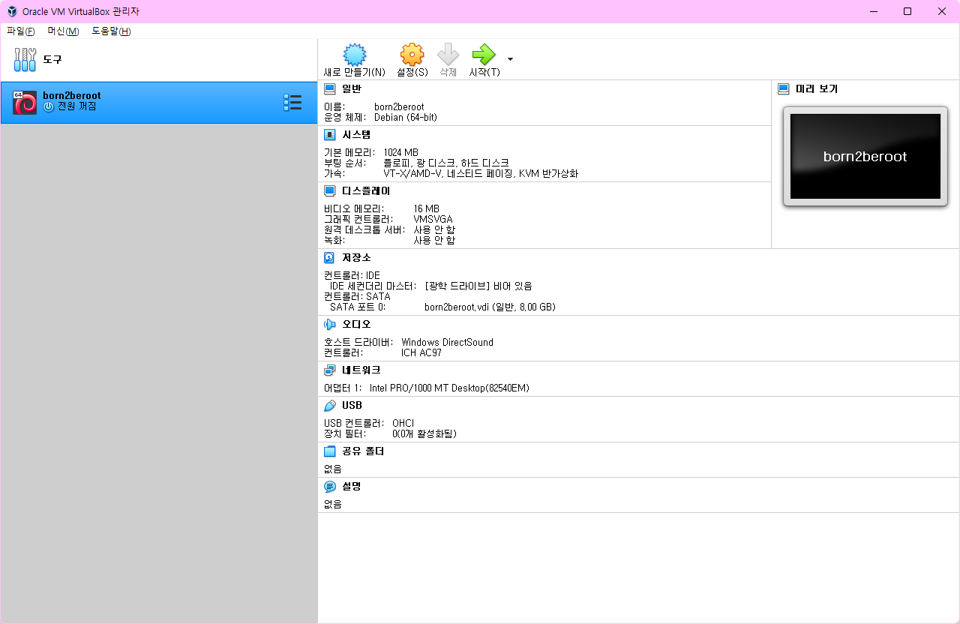960x624 pixels.
Task: Click the 1024 MB base memory value
Action: tap(400, 152)
